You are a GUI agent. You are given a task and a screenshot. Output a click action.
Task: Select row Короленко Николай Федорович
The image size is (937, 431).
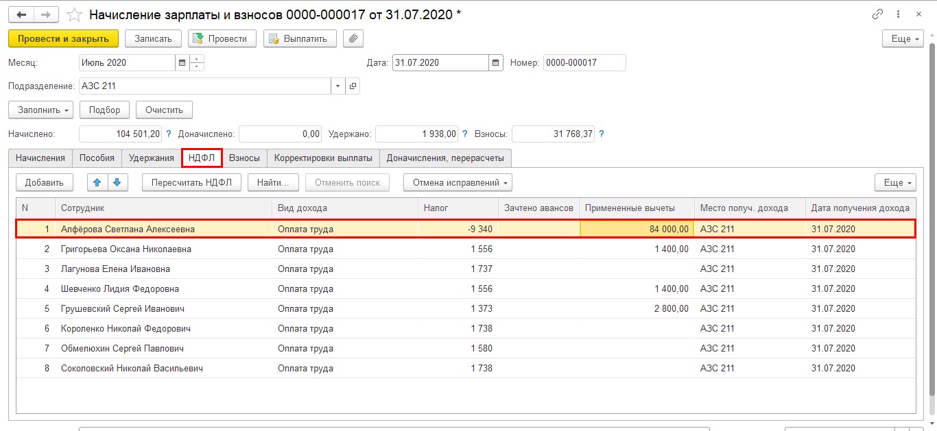click(x=466, y=329)
